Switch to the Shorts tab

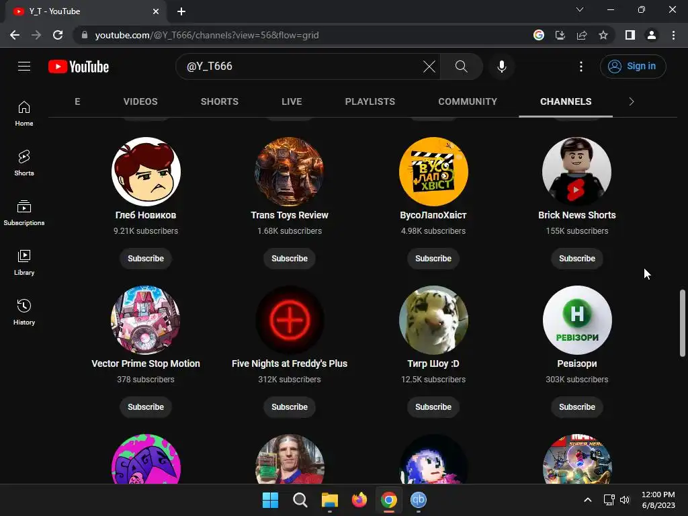[220, 101]
